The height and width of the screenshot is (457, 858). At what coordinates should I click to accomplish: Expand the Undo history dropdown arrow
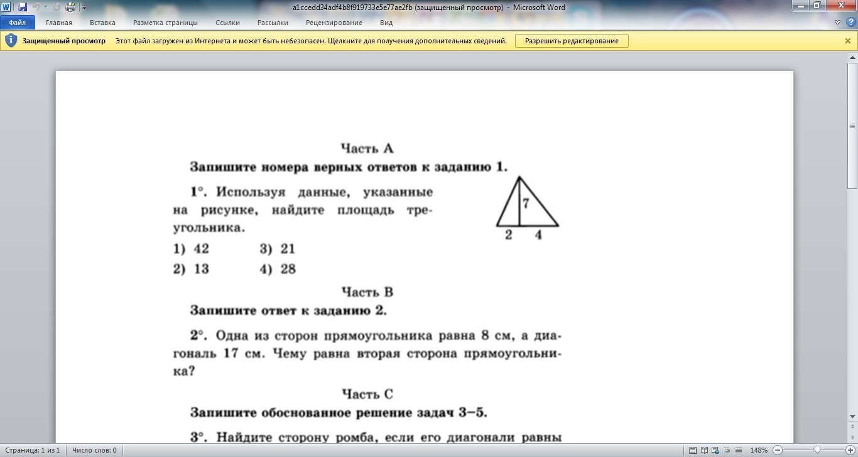45,8
